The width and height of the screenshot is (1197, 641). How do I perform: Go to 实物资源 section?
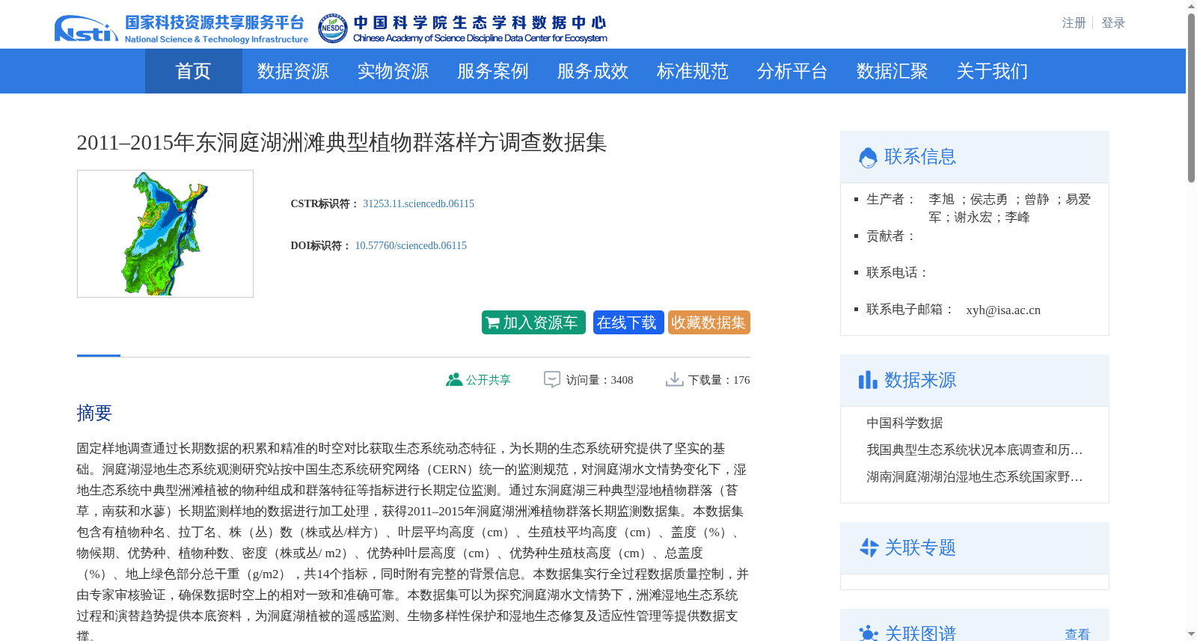(x=393, y=71)
